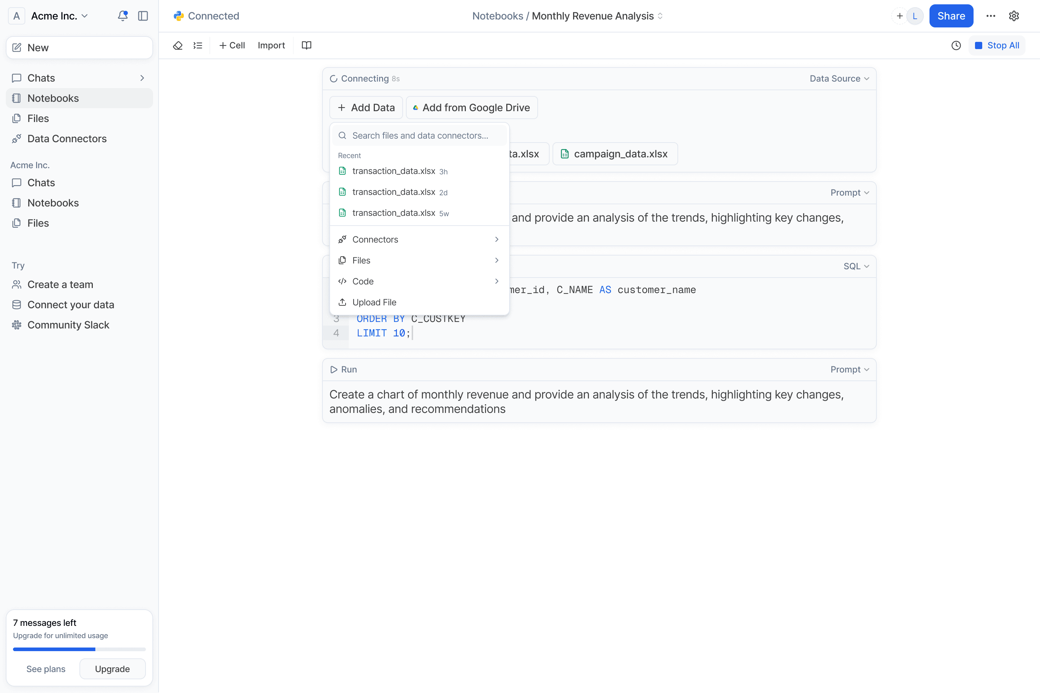Open the history clock icon
The image size is (1040, 693).
coord(956,45)
